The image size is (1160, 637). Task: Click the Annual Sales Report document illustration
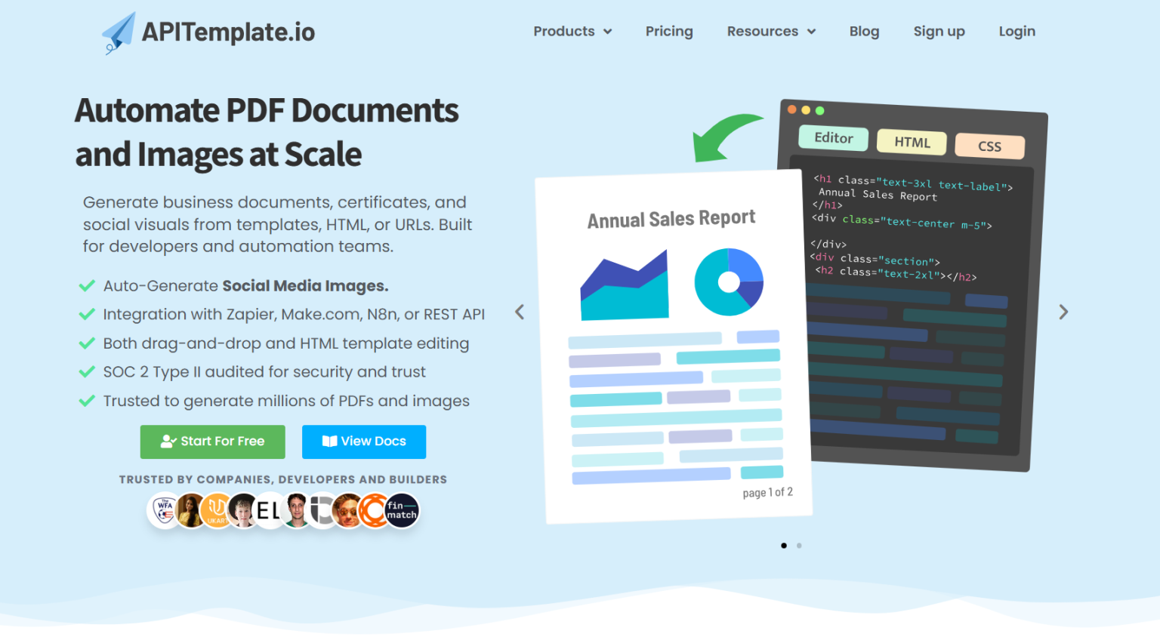click(674, 347)
